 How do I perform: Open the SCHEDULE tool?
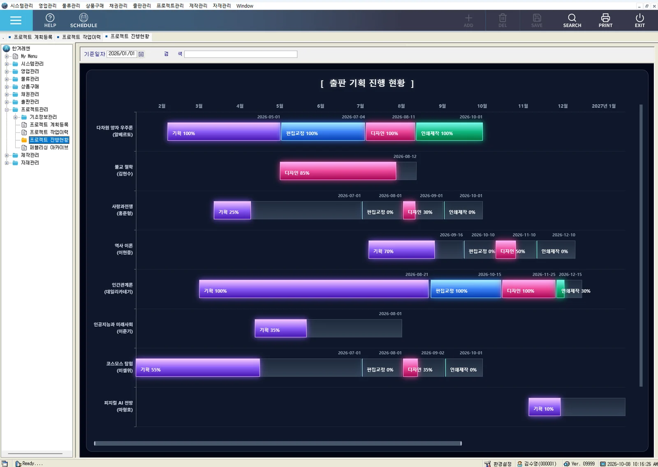pos(83,20)
